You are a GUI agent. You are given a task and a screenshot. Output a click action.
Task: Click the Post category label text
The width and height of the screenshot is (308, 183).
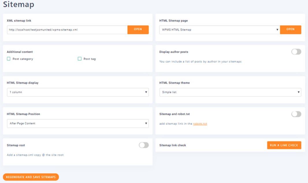click(23, 59)
